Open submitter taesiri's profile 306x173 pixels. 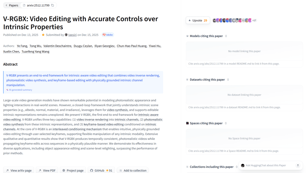(72, 35)
